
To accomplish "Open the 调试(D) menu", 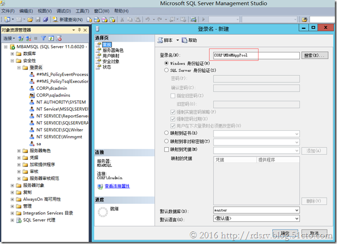I will click(x=64, y=11).
